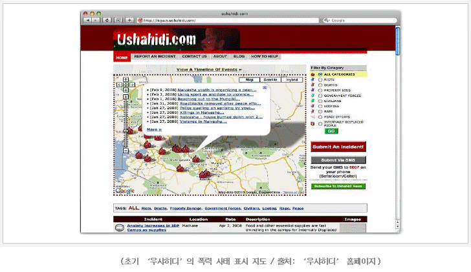The image size is (471, 272).
Task: Open the Ushahidi.com logo banner
Action: click(177, 39)
